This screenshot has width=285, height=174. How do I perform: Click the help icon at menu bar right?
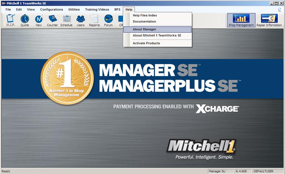point(280,9)
